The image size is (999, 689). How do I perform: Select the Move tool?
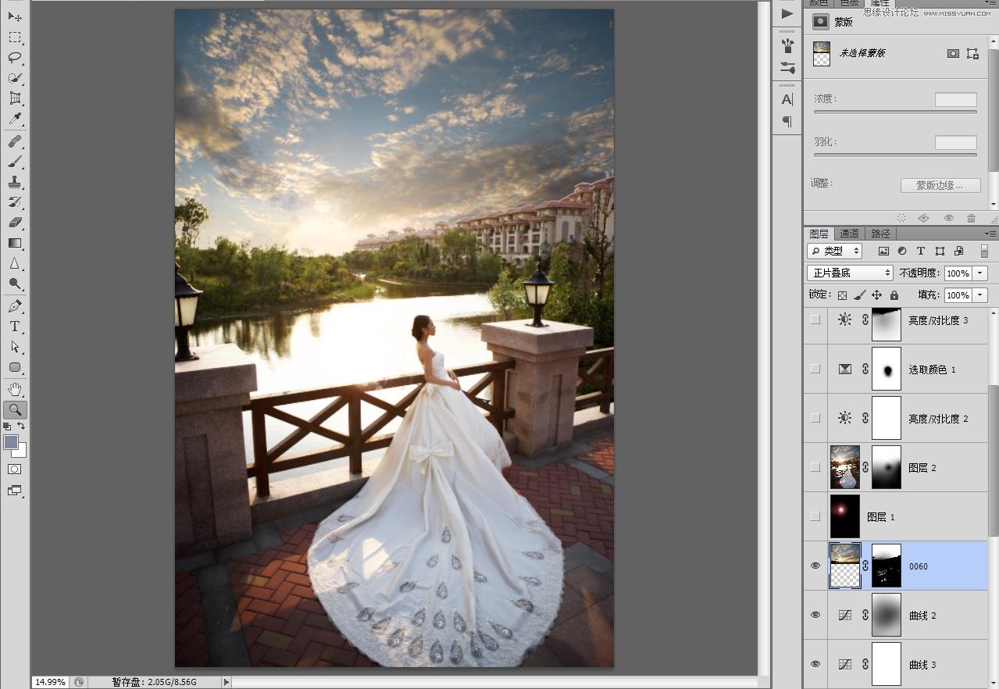pyautogui.click(x=15, y=16)
